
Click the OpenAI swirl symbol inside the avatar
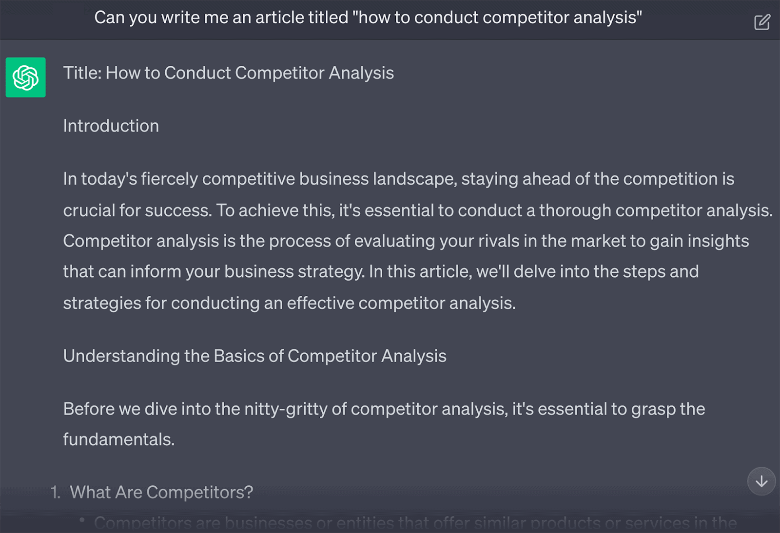[25, 77]
